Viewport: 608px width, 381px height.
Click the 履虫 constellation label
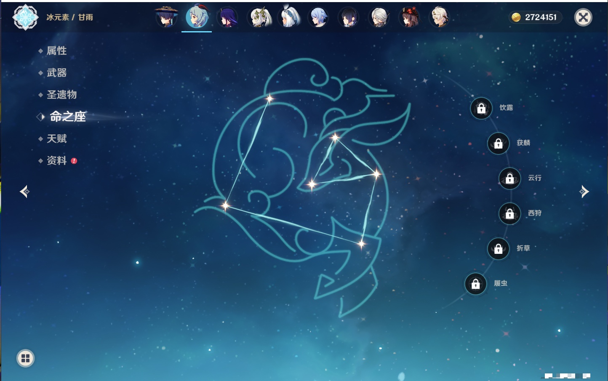[501, 283]
